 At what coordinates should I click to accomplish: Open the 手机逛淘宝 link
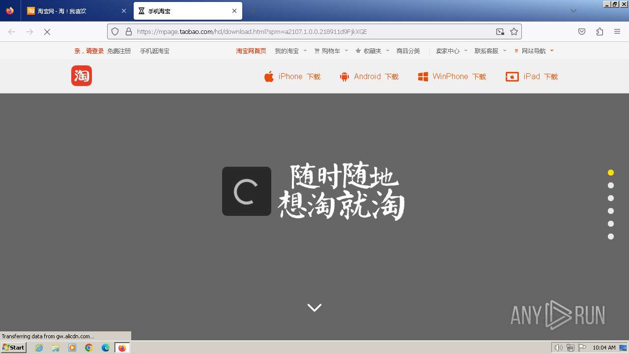point(154,51)
